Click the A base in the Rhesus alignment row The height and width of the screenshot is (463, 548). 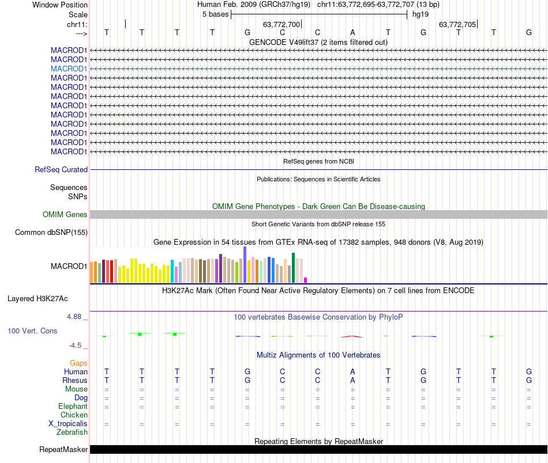coord(352,380)
